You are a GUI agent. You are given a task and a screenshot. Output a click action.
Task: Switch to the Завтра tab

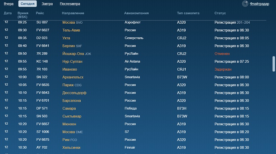(x=47, y=4)
